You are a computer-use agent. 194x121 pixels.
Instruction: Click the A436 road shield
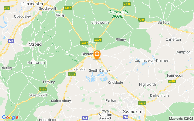68,8
